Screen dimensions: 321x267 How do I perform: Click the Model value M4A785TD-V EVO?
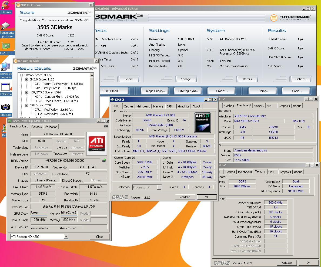click(x=259, y=121)
